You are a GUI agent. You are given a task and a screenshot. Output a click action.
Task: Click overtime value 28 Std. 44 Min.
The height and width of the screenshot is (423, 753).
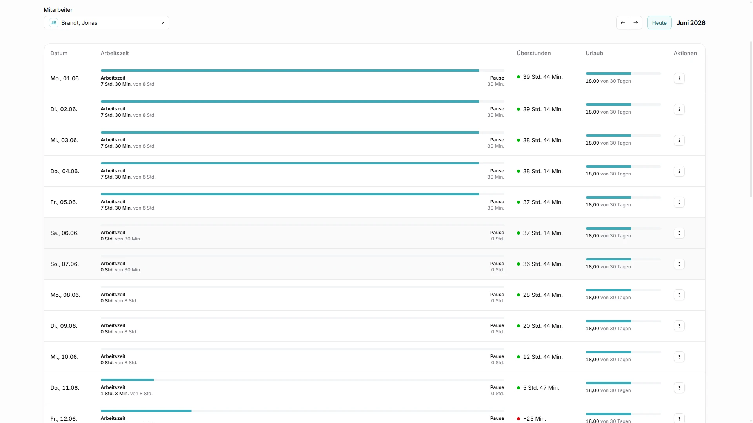(542, 295)
